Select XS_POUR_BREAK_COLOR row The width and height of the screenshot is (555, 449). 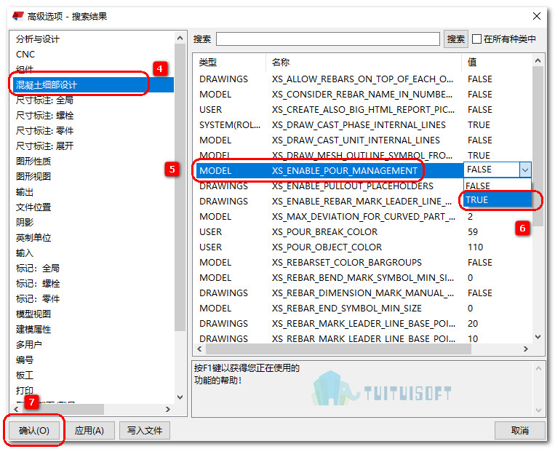pos(363,232)
